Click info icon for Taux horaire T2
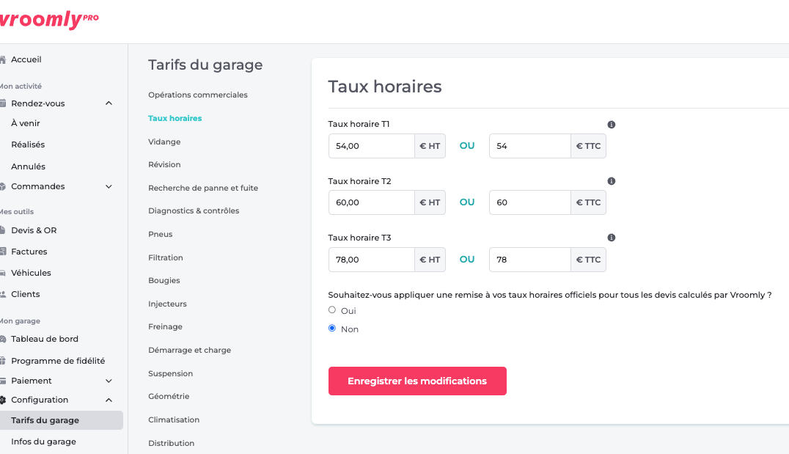The image size is (789, 454). (x=612, y=181)
